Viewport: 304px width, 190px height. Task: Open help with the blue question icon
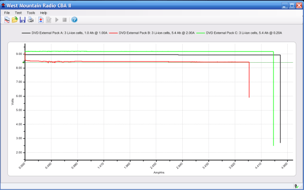(x=74, y=20)
